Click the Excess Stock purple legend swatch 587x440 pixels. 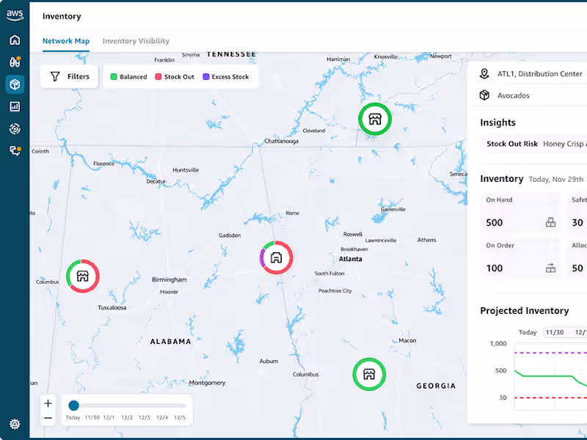[206, 77]
